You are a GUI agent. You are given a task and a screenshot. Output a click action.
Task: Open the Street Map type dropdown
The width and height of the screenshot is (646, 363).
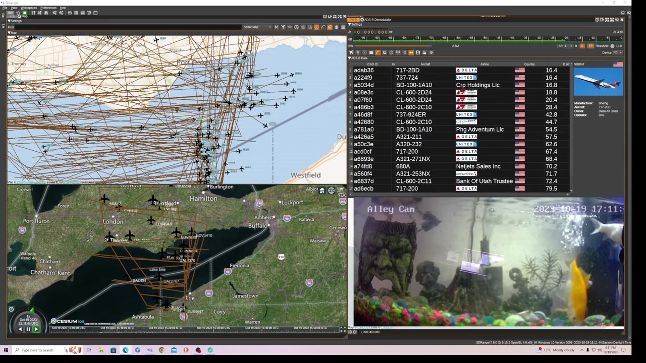point(257,27)
